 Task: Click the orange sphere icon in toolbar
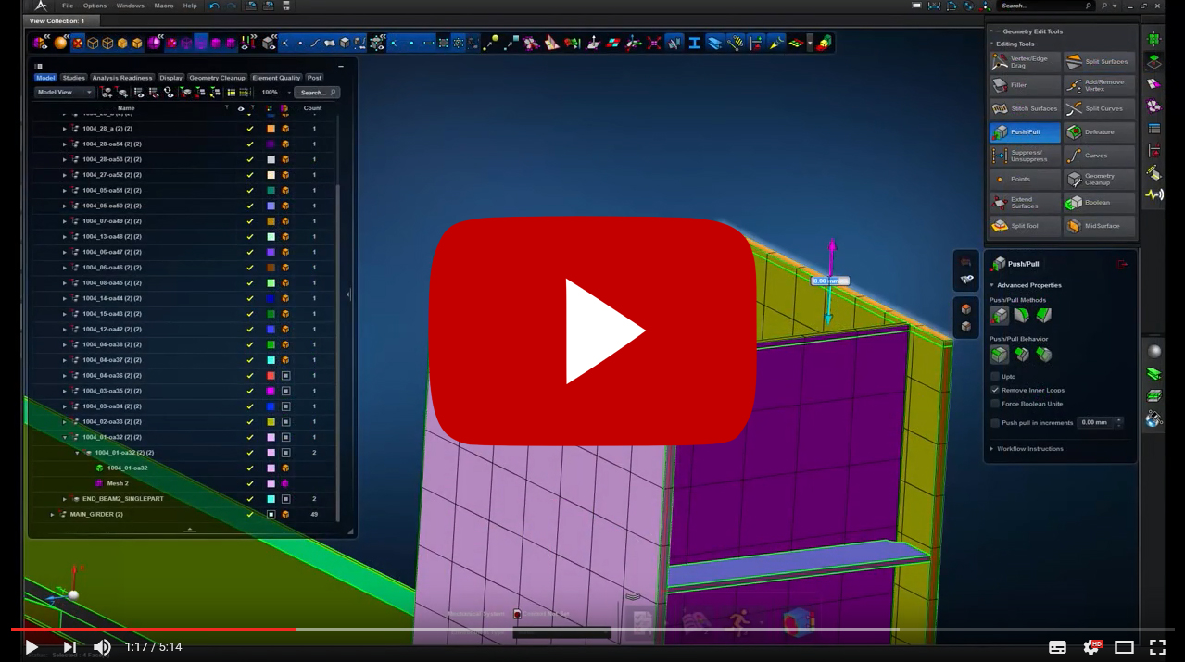[60, 43]
